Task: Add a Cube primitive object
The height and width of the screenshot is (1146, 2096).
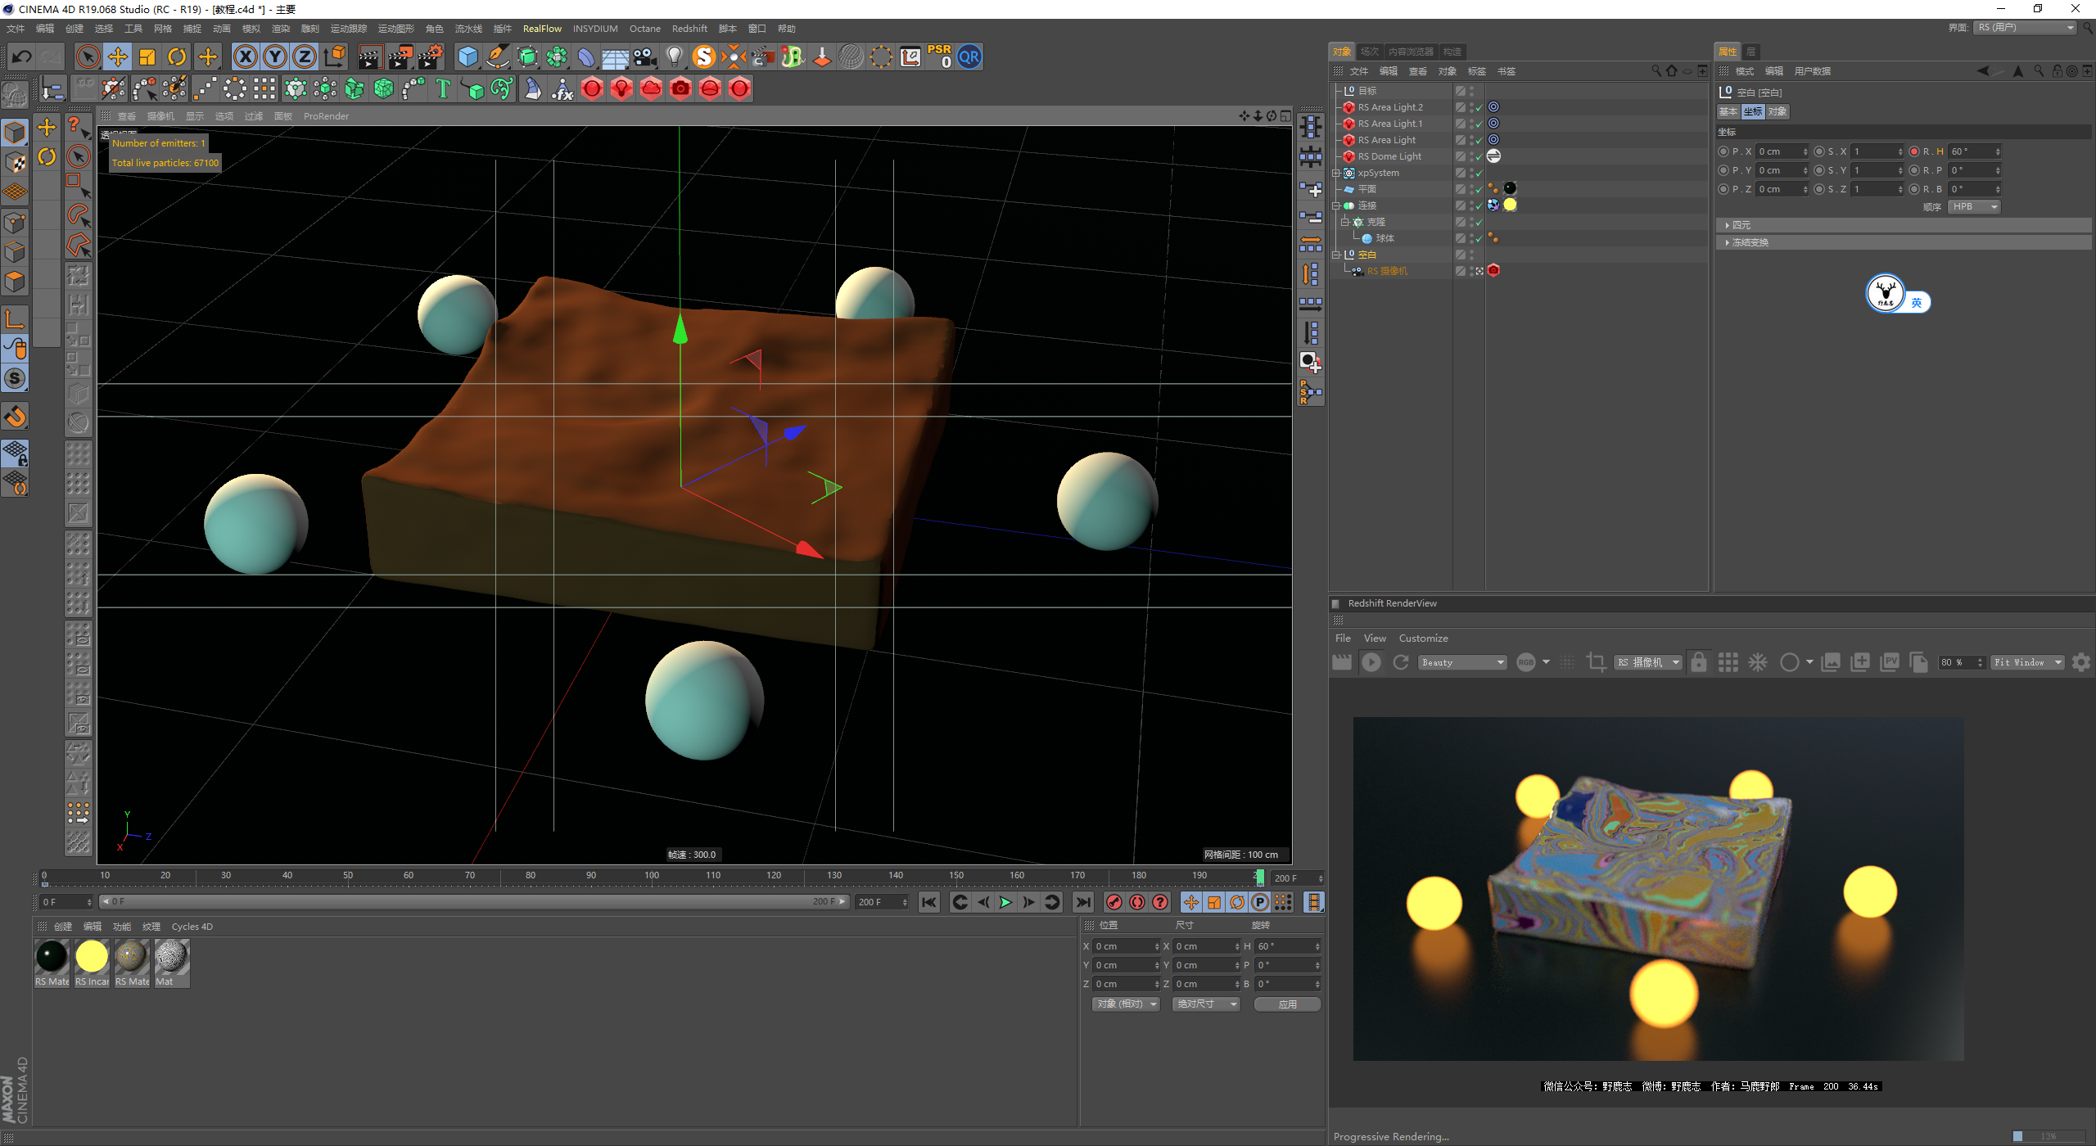Action: (x=468, y=56)
